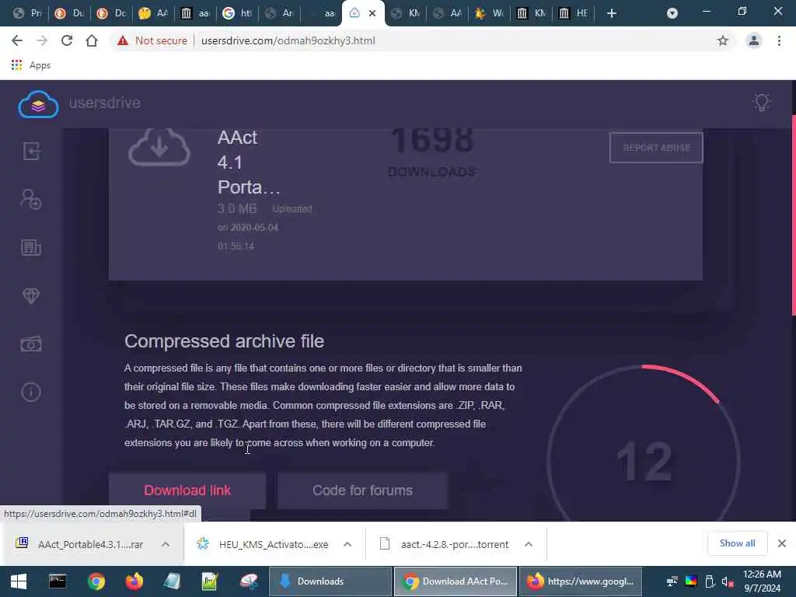Open the paint palette taskbar icon
Image resolution: width=796 pixels, height=597 pixels.
(248, 581)
